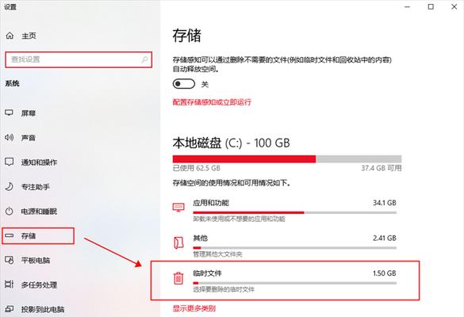Open Focus assist (专注助手) moon icon

[10, 186]
